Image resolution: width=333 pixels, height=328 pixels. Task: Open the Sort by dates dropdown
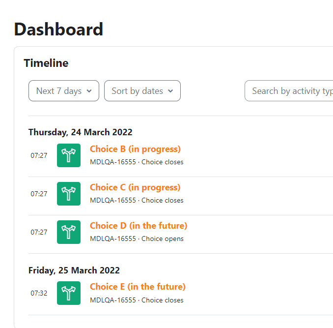click(x=142, y=91)
